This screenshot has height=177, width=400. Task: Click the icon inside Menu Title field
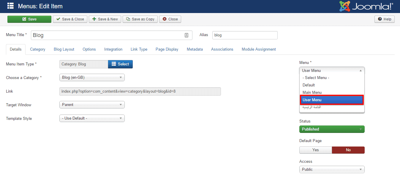click(186, 35)
